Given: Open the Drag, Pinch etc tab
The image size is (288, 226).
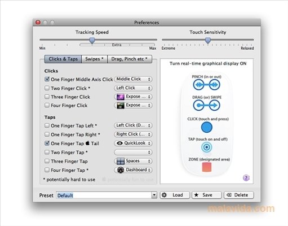Looking at the screenshot, I should pyautogui.click(x=130, y=59).
